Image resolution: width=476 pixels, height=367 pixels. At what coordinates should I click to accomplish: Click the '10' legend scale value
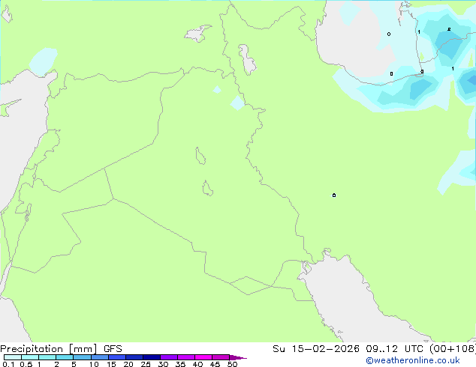click(x=94, y=364)
